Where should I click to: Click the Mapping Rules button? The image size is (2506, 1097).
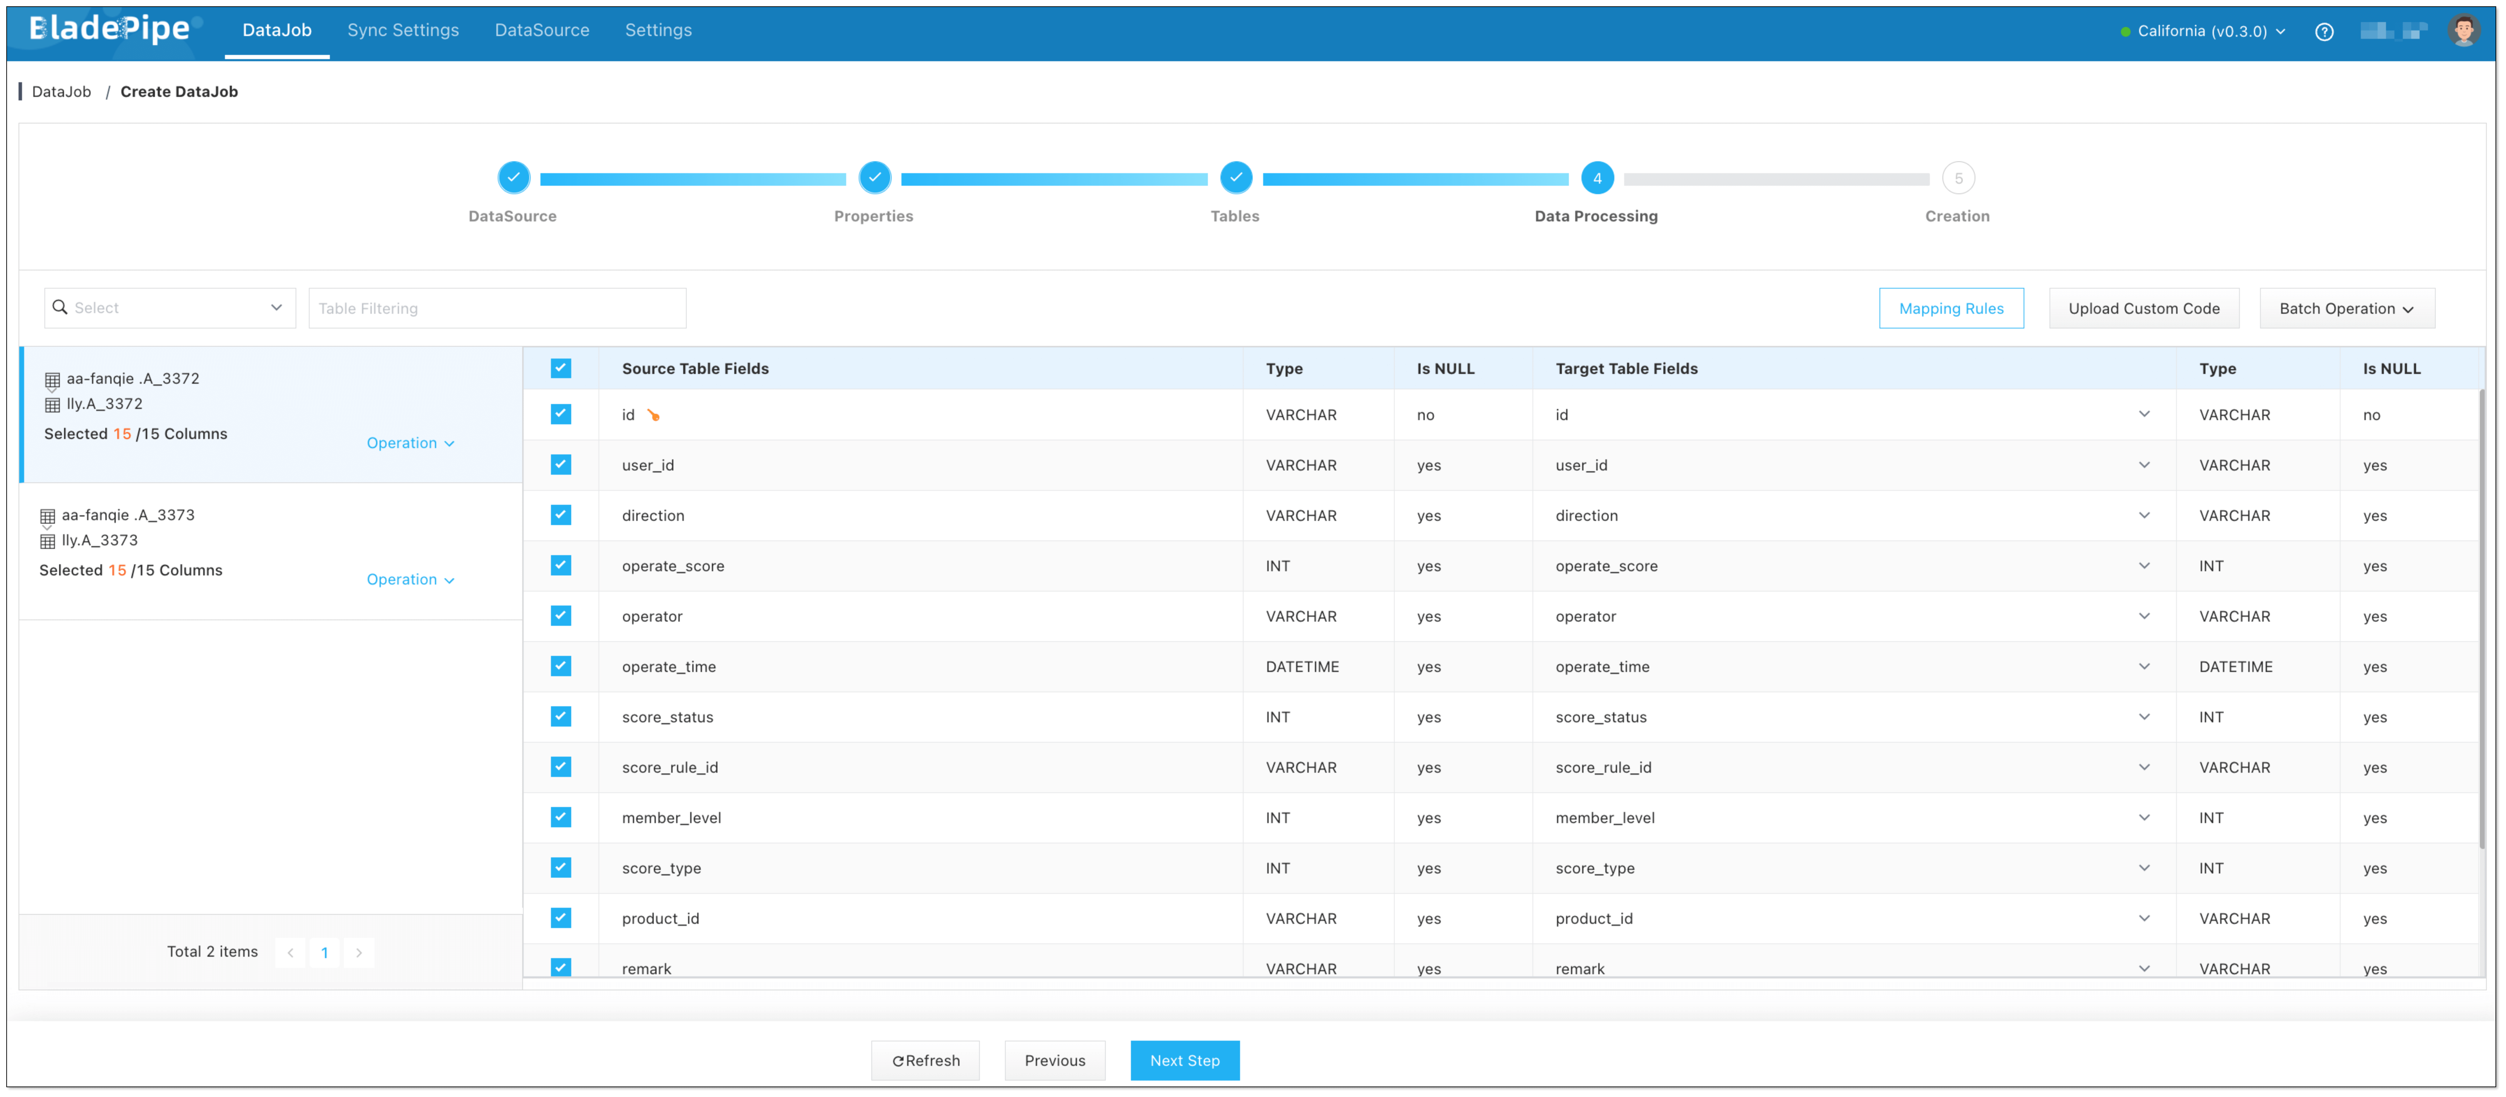point(1951,308)
